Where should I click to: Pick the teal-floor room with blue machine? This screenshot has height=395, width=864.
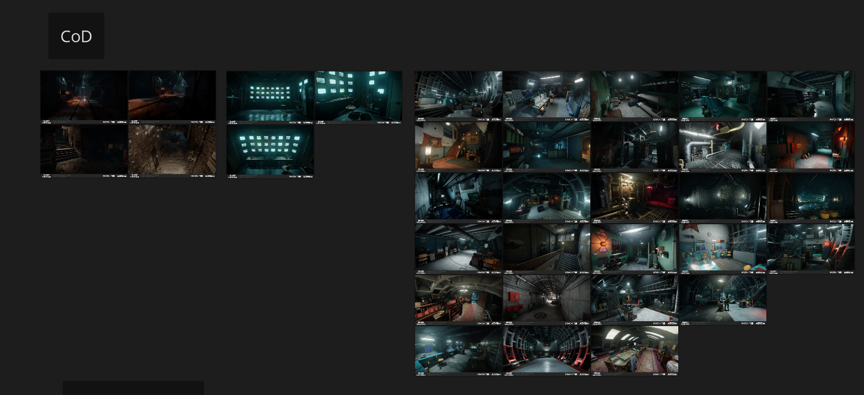click(723, 96)
